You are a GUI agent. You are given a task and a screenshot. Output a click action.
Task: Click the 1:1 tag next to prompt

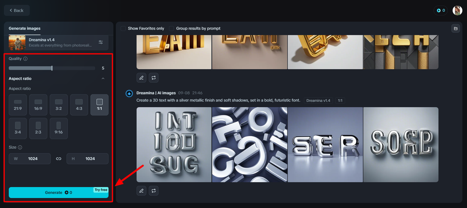tap(340, 100)
